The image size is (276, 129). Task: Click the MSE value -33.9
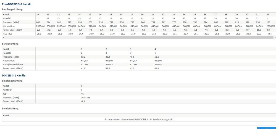(259, 34)
